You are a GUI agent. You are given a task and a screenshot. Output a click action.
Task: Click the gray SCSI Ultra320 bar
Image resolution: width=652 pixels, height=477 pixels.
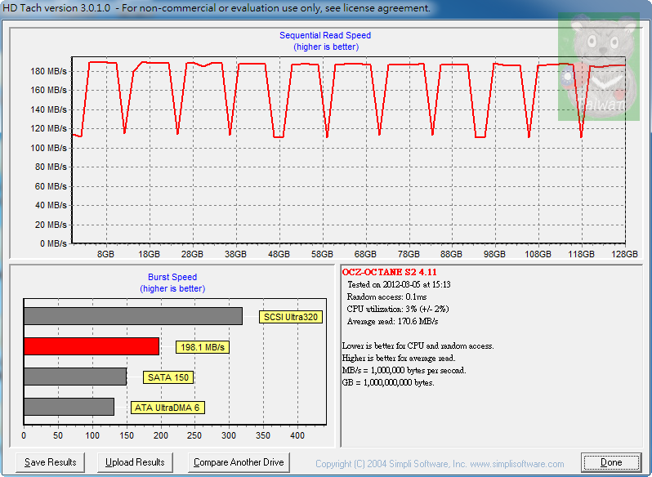point(133,316)
